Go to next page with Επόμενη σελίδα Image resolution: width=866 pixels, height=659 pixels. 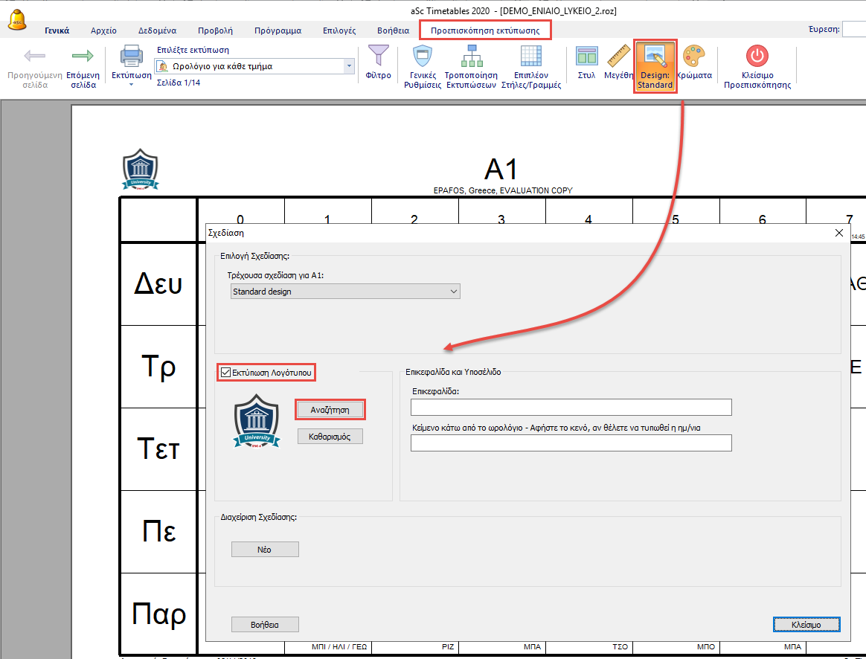pos(83,57)
